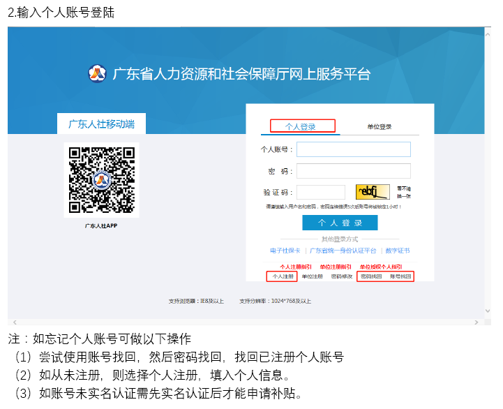Click the scroll left arrow
The width and height of the screenshot is (503, 409).
(x=15, y=322)
